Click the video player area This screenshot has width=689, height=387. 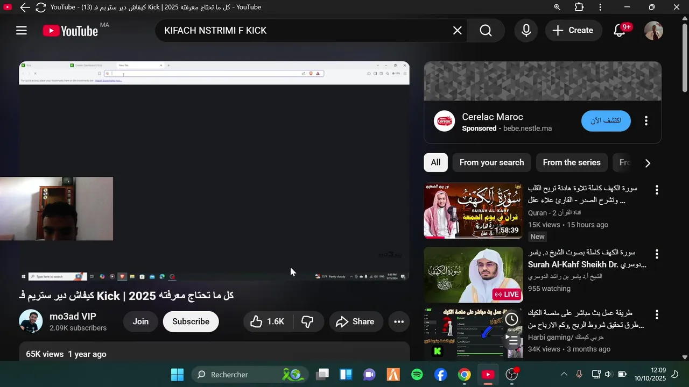pos(214,171)
